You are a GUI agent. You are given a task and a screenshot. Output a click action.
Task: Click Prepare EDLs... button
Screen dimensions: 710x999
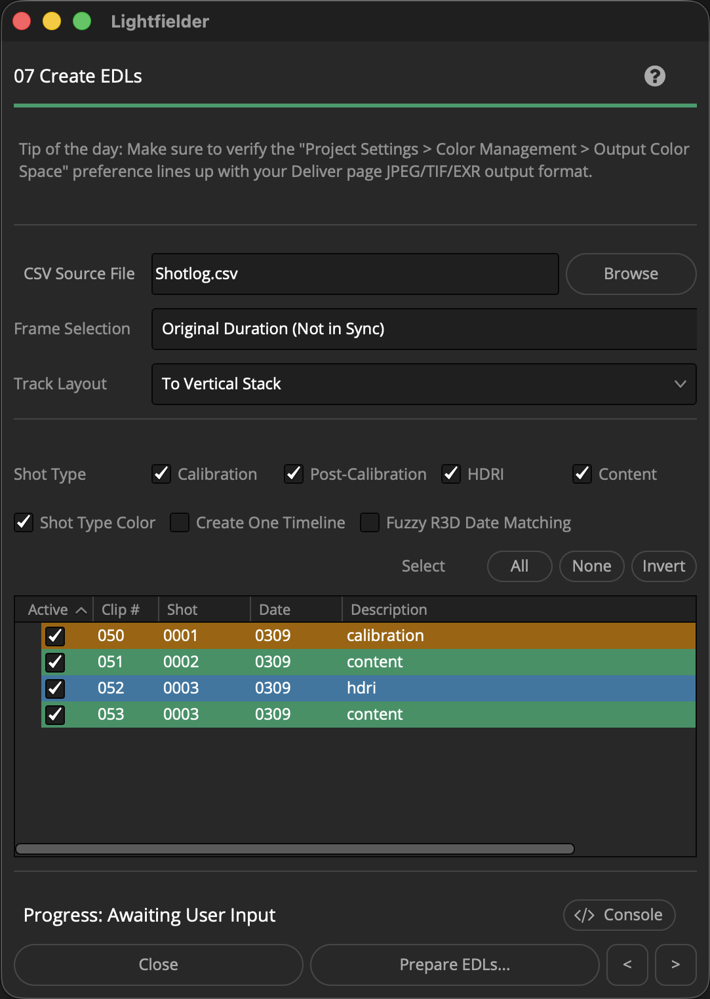coord(455,964)
